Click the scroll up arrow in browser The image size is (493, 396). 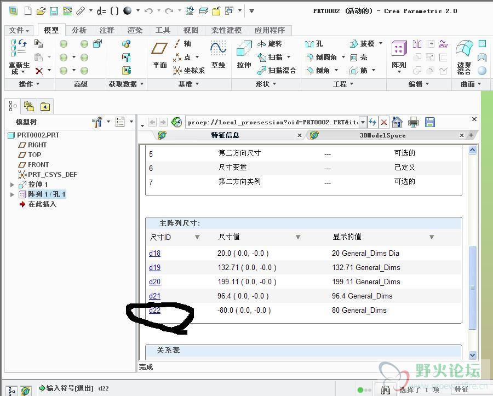click(x=473, y=150)
